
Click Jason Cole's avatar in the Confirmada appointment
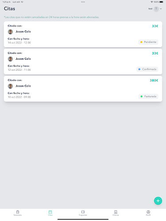click(x=10, y=59)
